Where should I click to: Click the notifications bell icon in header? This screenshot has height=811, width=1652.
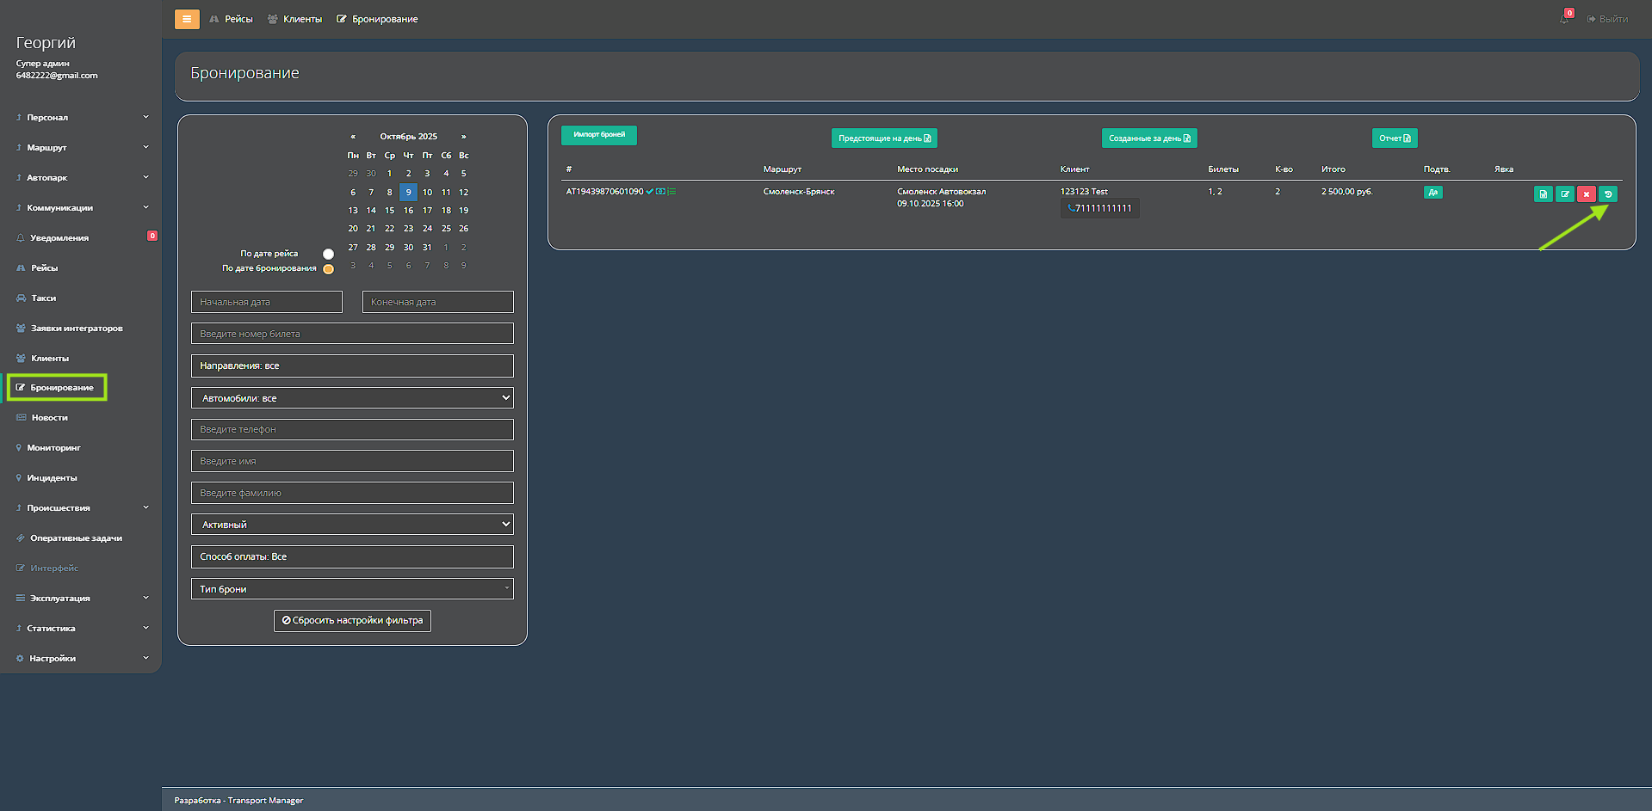(1564, 19)
